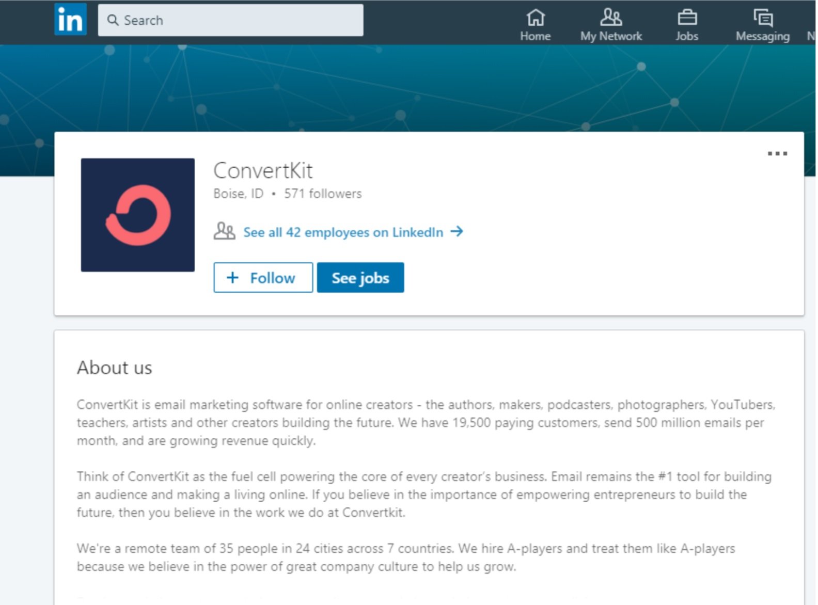Open the Home nav item

coord(535,25)
